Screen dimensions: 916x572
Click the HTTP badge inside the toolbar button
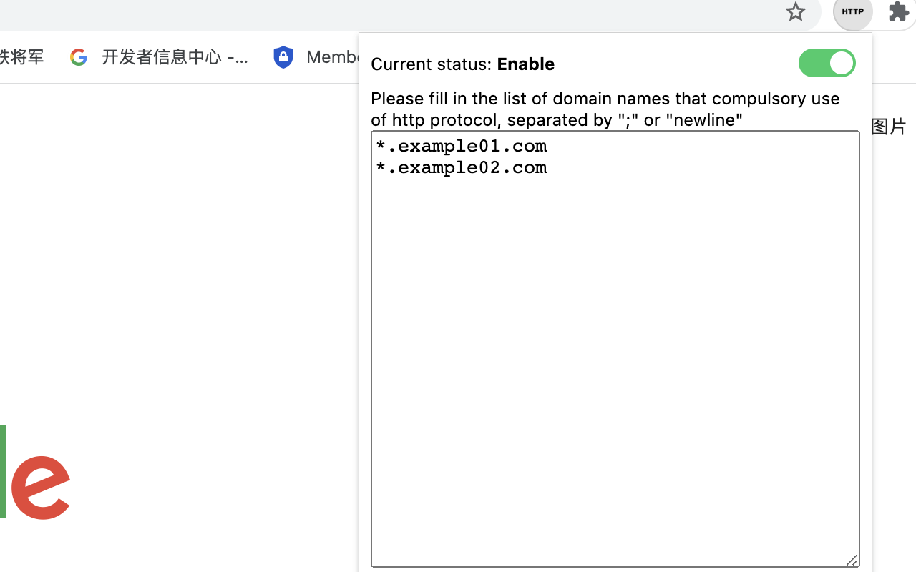(852, 11)
